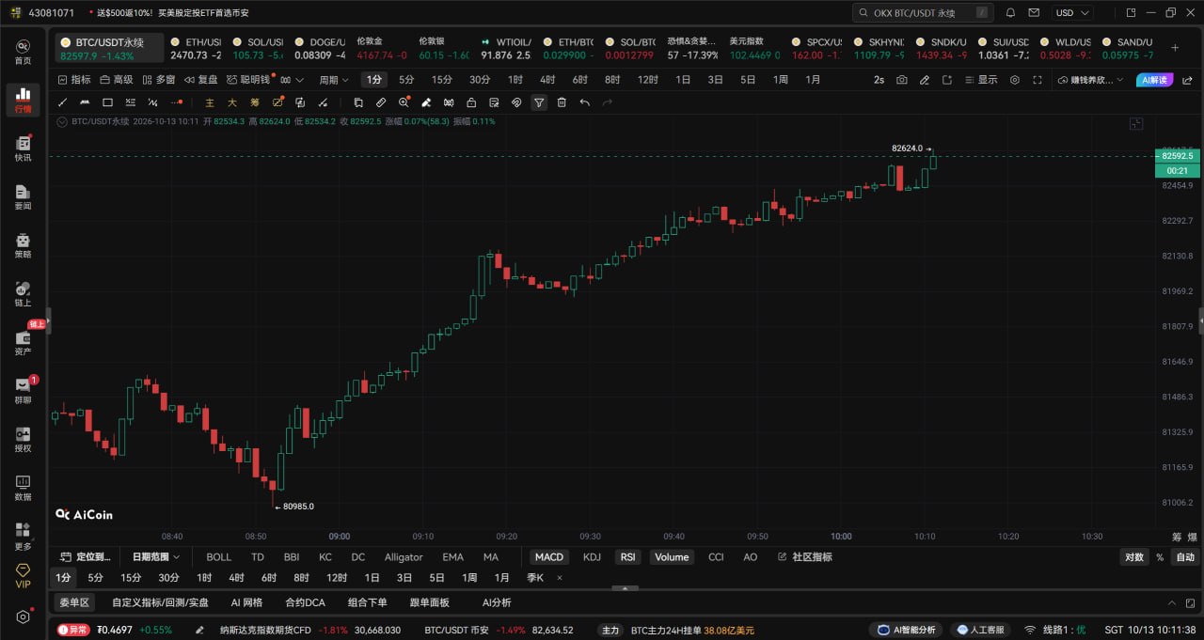
Task: Toggle the RSI indicator
Action: [627, 557]
